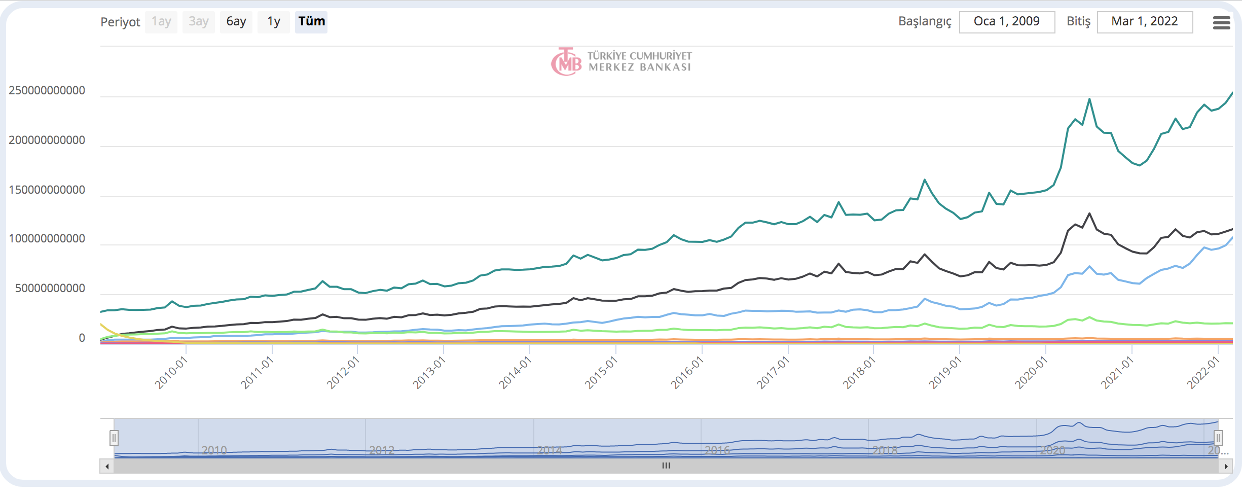Click the teal line's 2020 peak
1242x499 pixels.
click(1089, 99)
